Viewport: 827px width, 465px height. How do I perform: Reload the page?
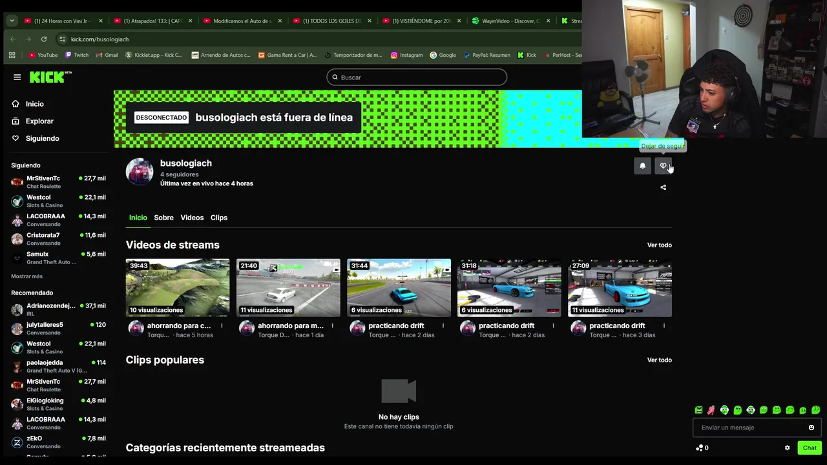point(44,39)
